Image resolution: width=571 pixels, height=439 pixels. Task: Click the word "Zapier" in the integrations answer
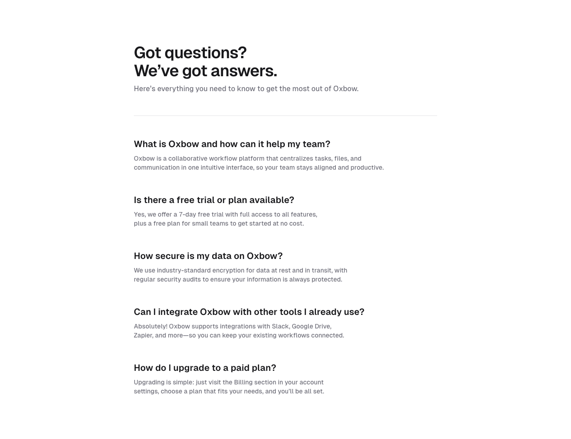(143, 335)
